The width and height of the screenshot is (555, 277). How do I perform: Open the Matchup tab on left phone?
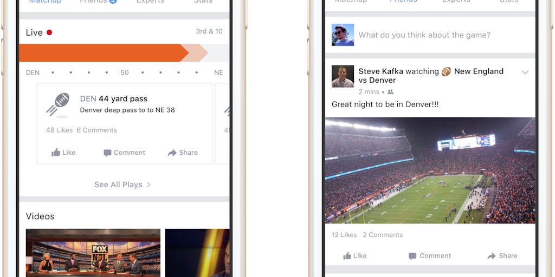pos(45,2)
